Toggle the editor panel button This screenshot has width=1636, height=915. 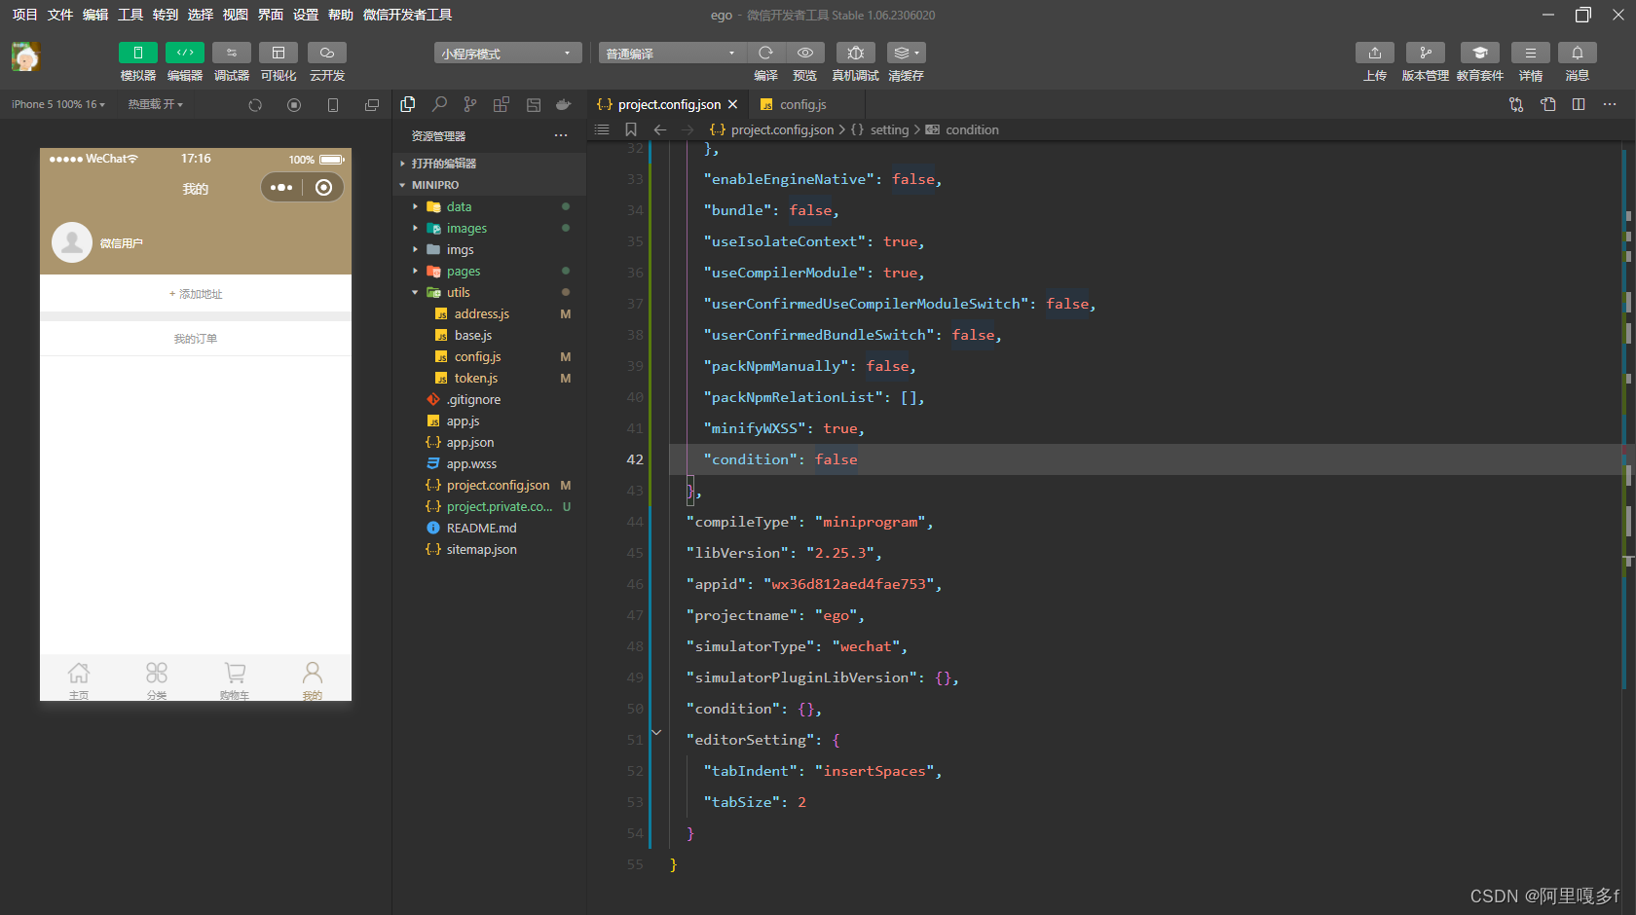pyautogui.click(x=184, y=53)
